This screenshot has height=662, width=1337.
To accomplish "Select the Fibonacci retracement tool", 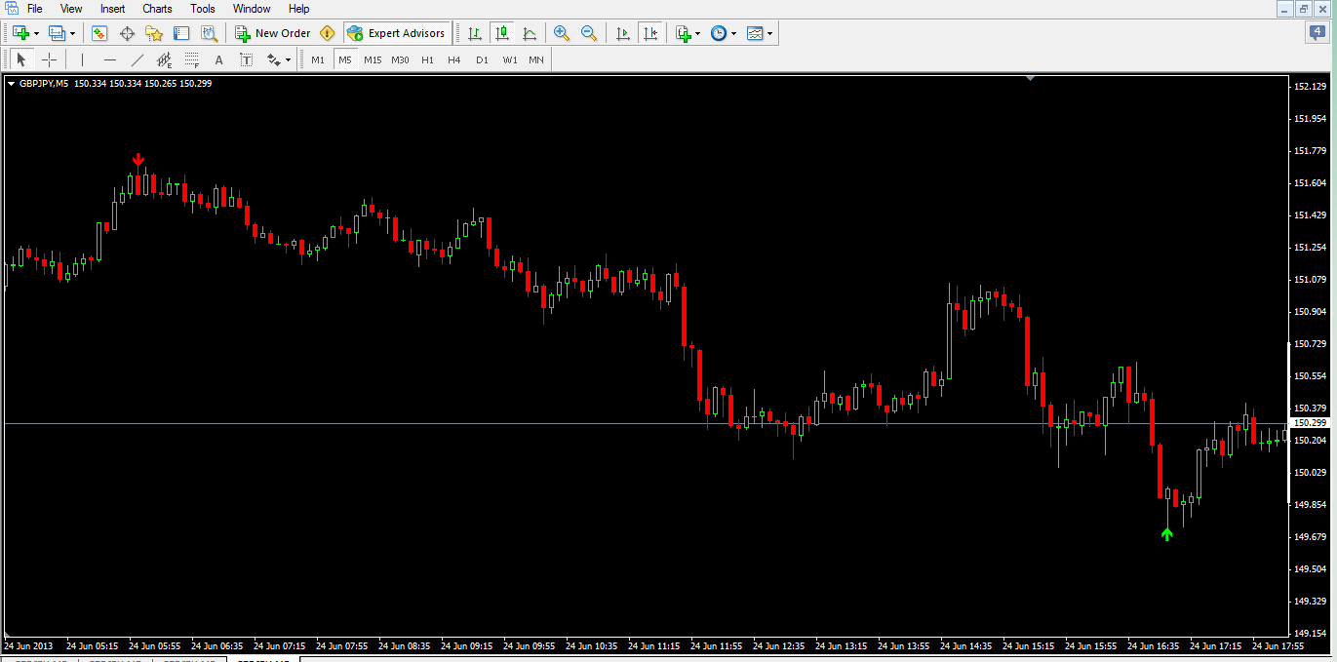I will pyautogui.click(x=192, y=59).
